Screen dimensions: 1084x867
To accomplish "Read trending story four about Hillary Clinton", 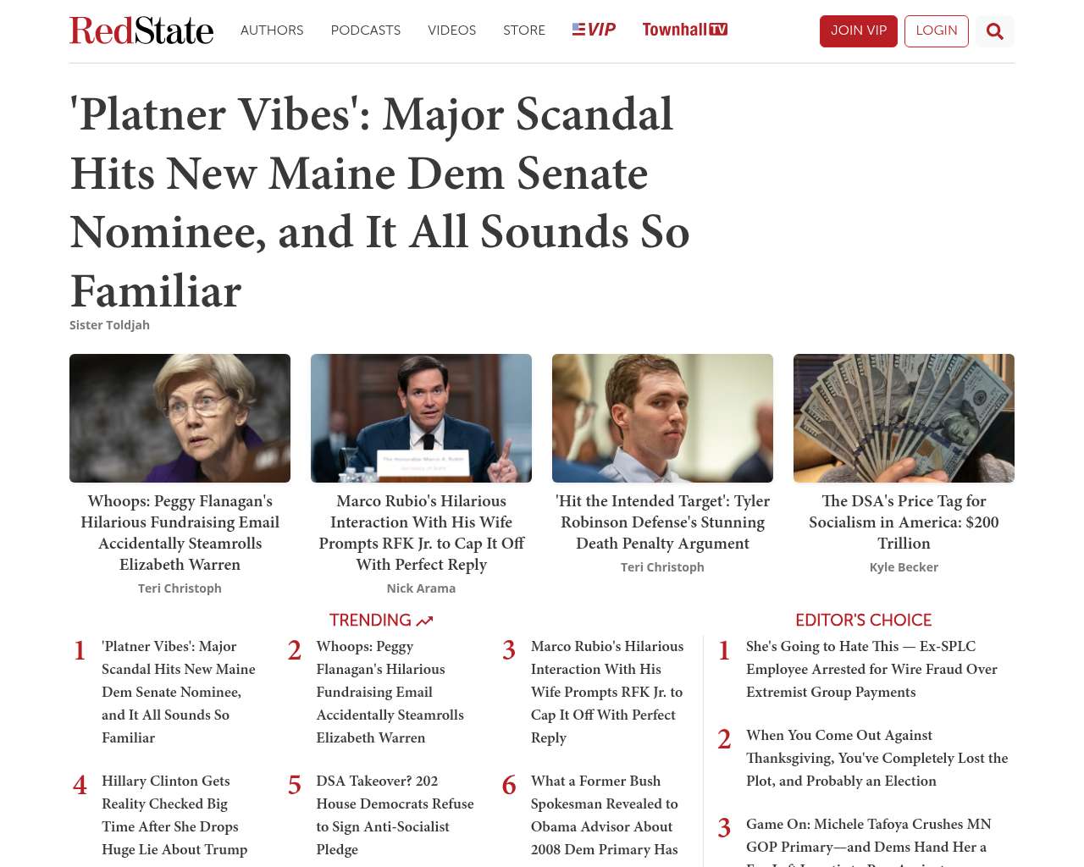I will [x=174, y=815].
